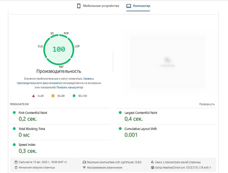
Task: Click the icon beside Сеанс с просмотром одной страницы
Action: click(x=152, y=162)
